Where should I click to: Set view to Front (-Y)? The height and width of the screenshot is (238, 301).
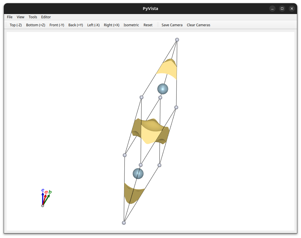(57, 25)
